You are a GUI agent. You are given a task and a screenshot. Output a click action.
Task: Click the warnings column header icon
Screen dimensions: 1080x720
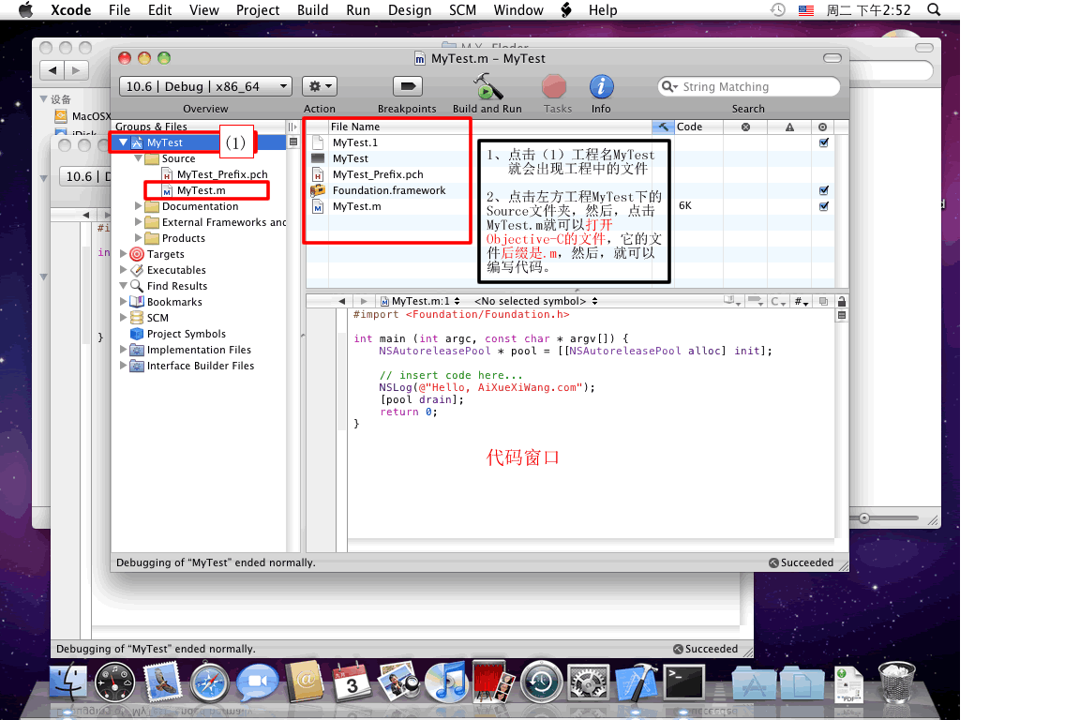click(x=789, y=127)
